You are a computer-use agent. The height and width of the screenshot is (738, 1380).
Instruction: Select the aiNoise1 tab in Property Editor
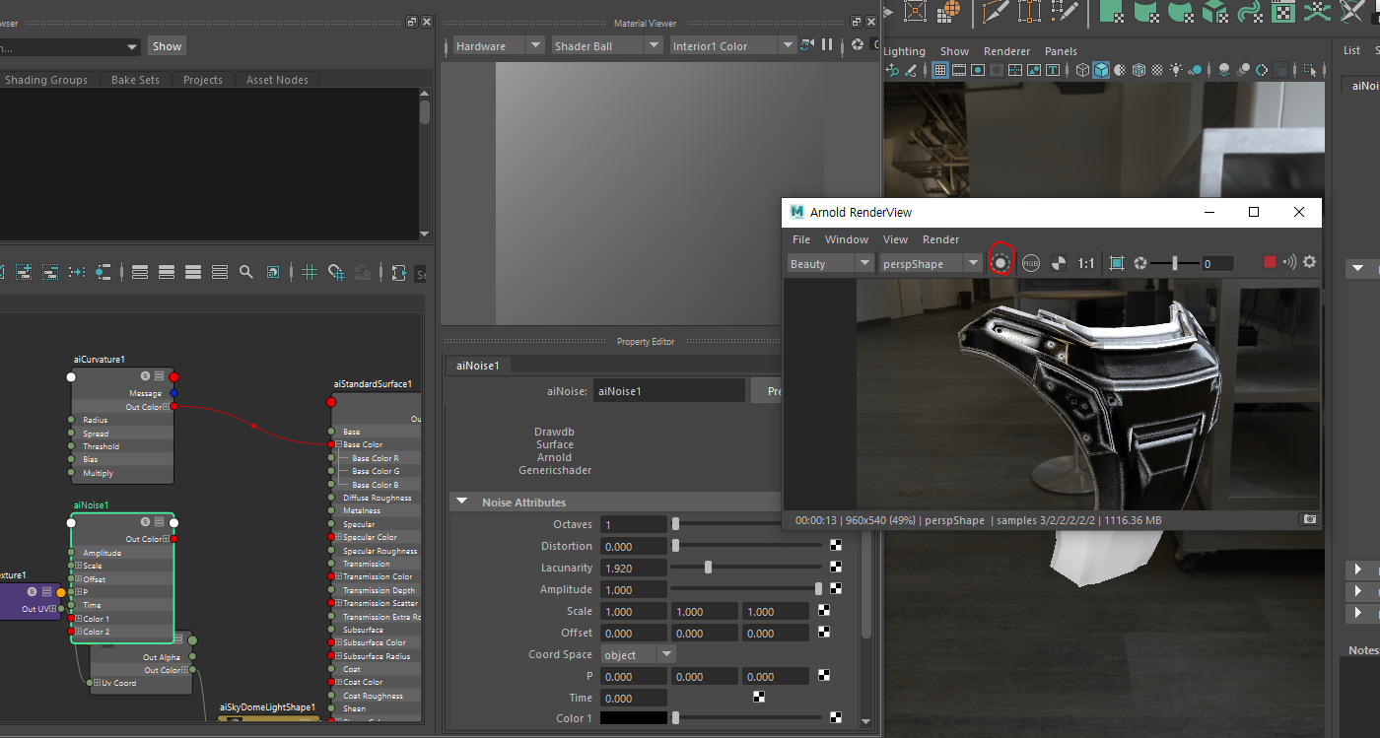pyautogui.click(x=477, y=366)
